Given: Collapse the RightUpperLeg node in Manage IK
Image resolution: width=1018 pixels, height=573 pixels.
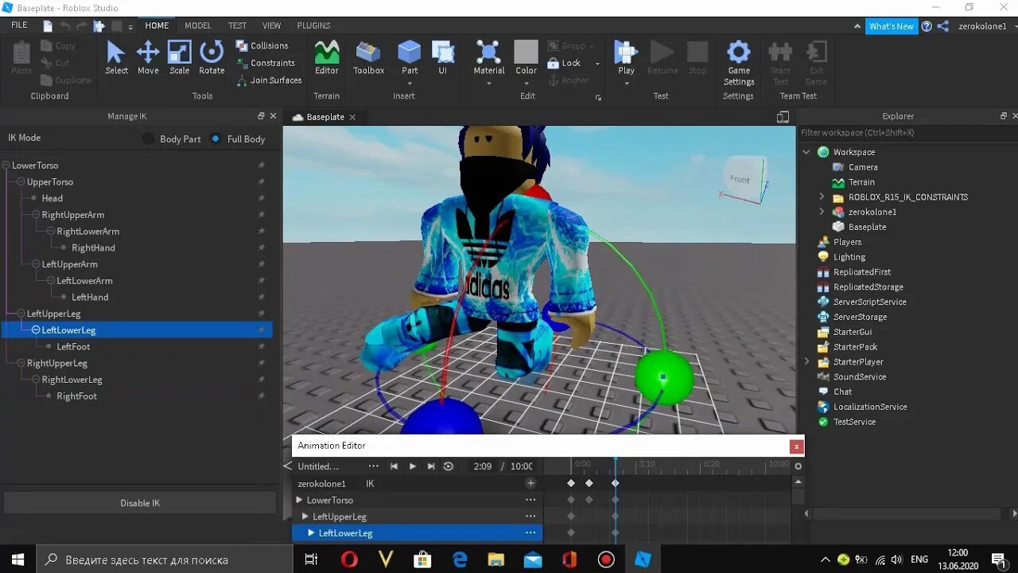Looking at the screenshot, I should [x=21, y=364].
